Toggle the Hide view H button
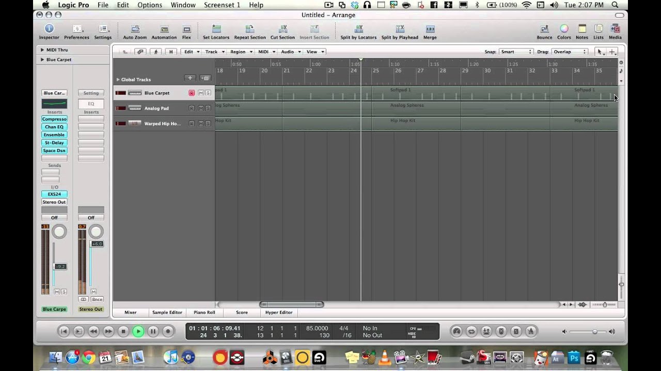661x371 pixels. click(171, 52)
